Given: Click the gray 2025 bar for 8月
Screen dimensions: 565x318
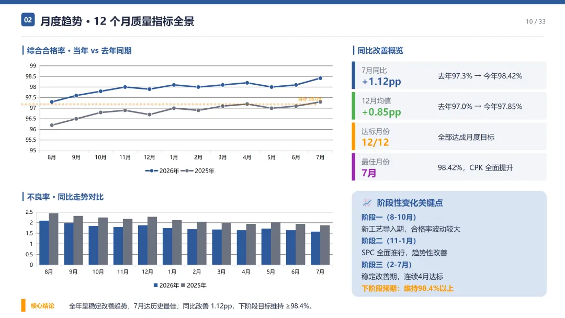Looking at the screenshot, I should tap(54, 239).
